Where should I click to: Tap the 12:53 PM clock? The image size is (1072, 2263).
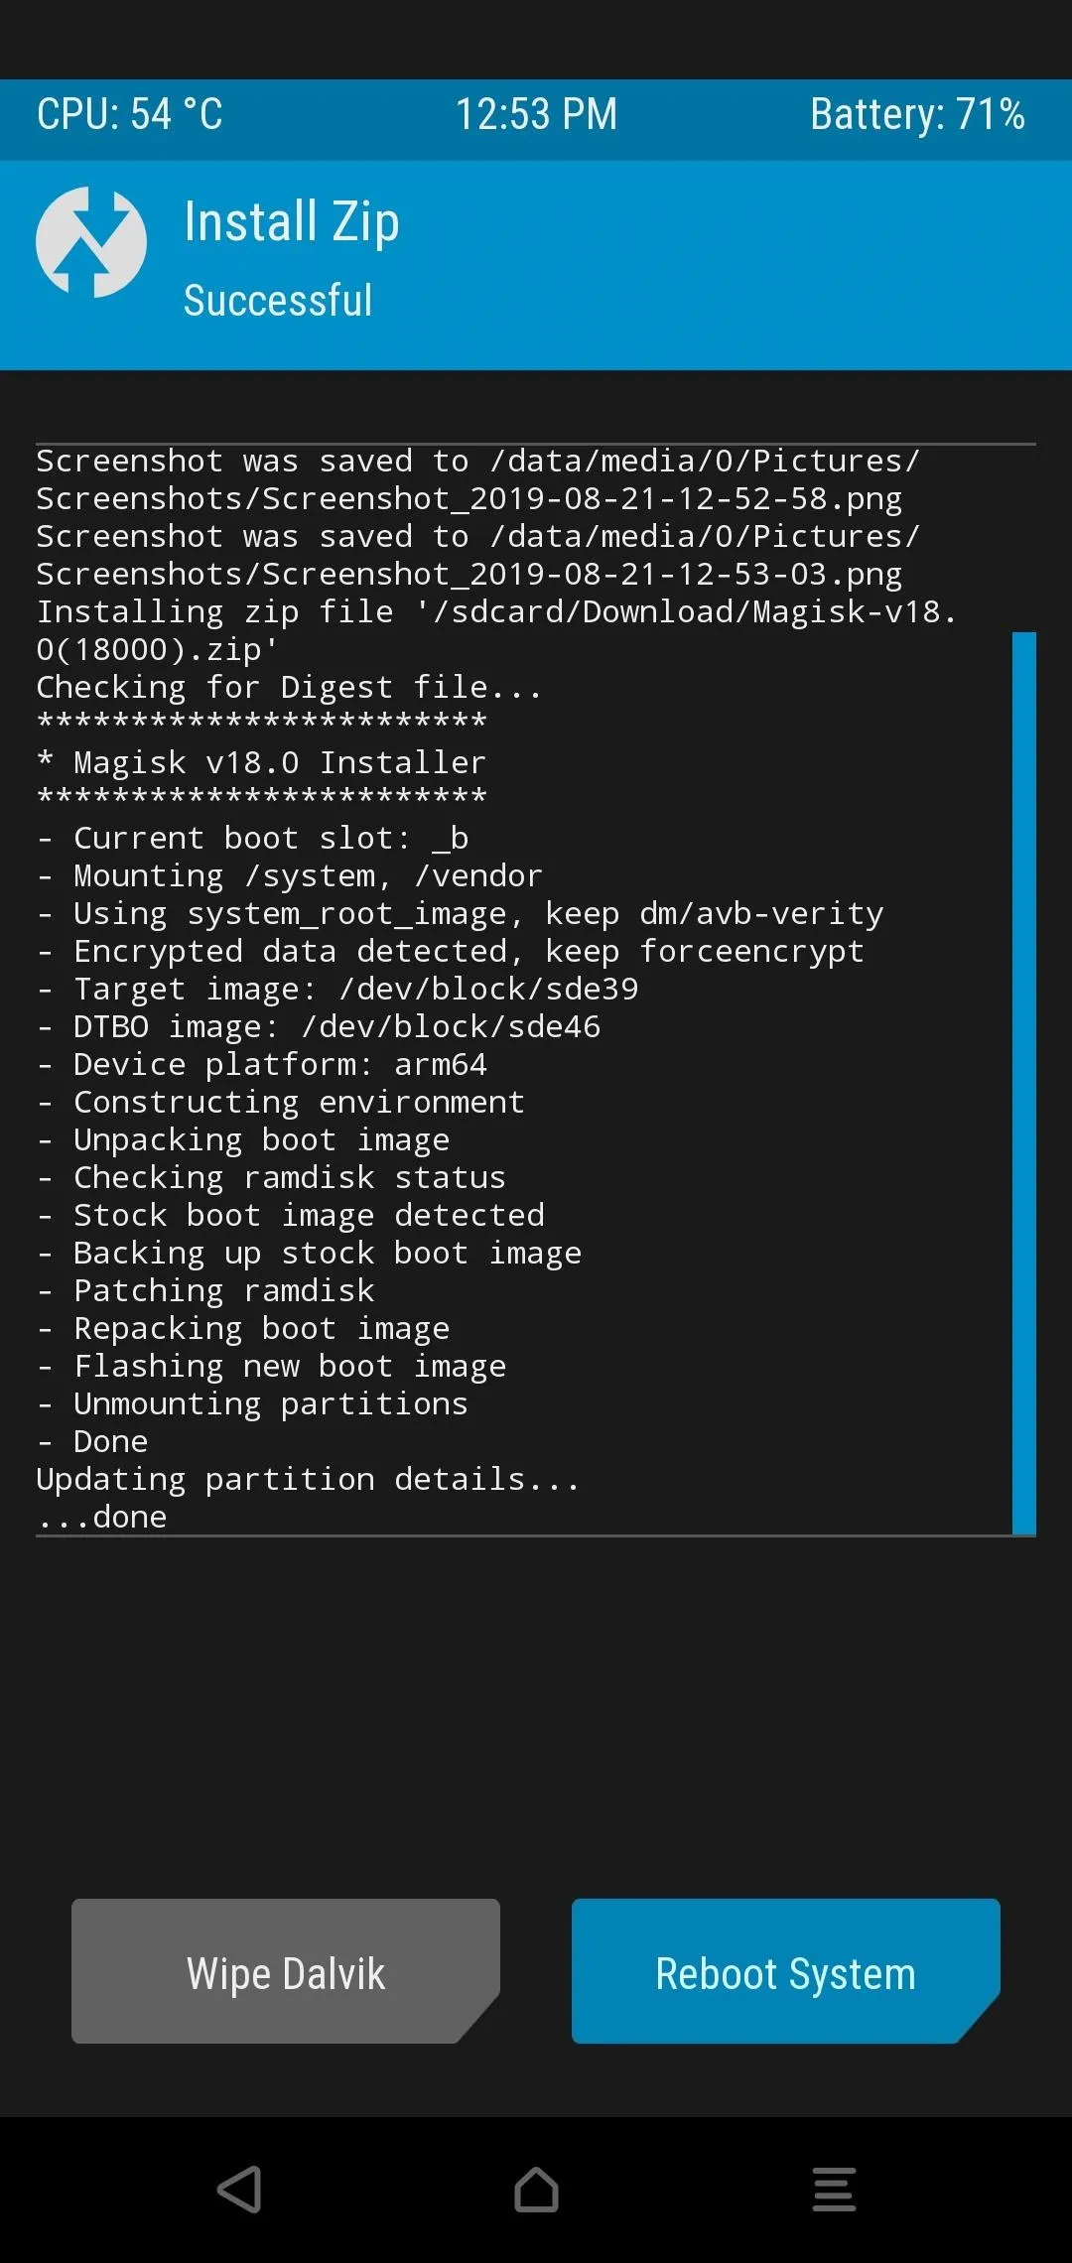point(536,114)
